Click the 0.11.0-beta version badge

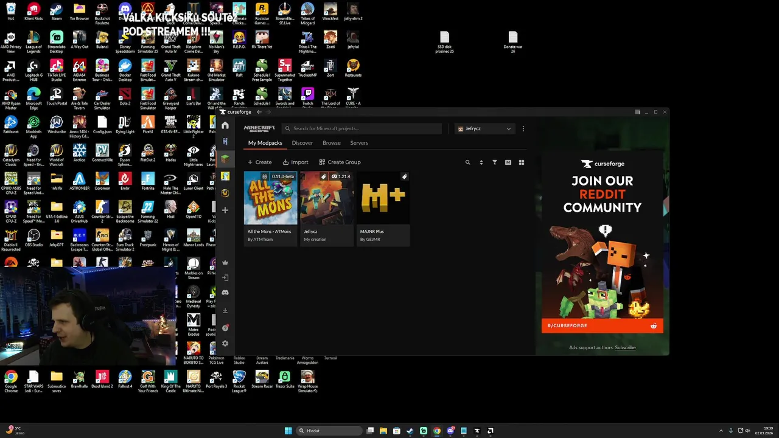click(282, 176)
